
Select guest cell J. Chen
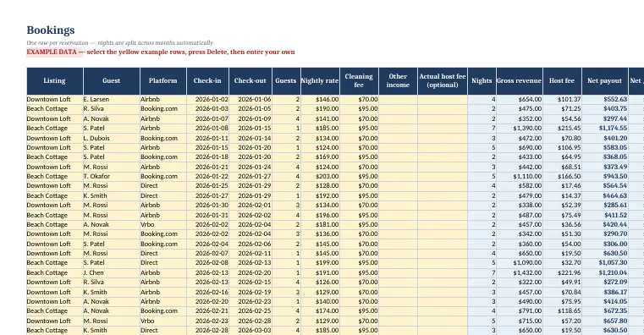click(x=112, y=273)
